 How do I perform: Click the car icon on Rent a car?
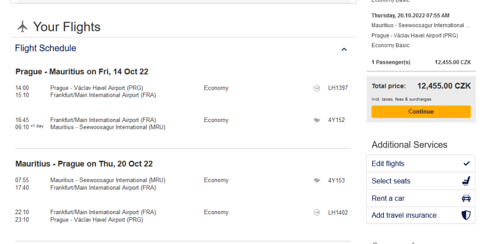466,198
